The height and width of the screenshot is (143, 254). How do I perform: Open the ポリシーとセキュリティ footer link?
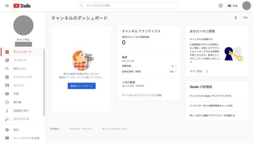tap(115, 129)
